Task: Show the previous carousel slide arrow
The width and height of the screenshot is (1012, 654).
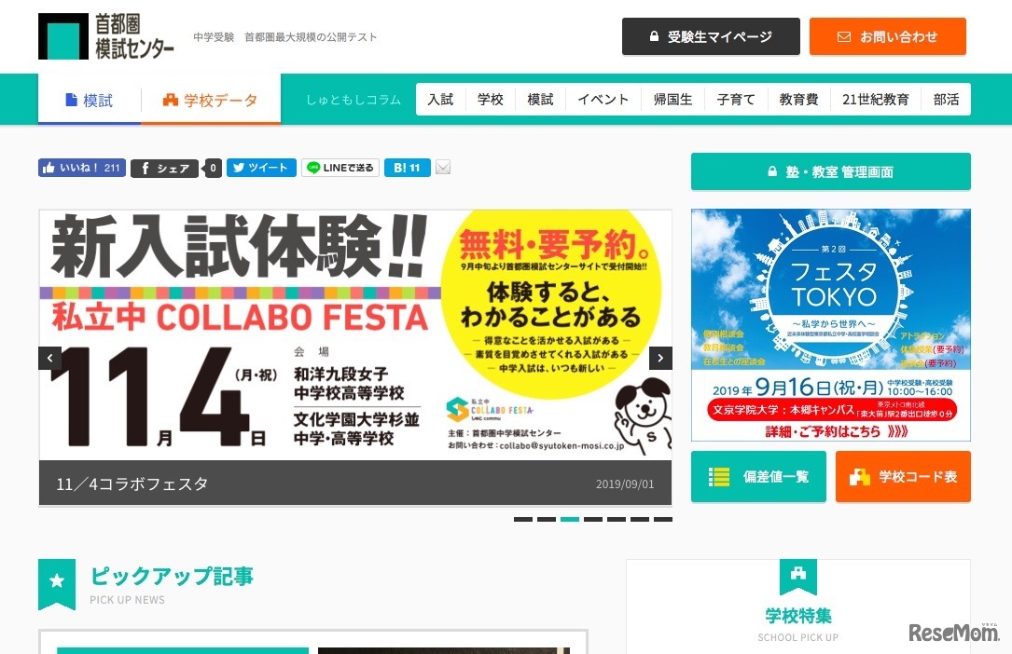Action: tap(50, 359)
